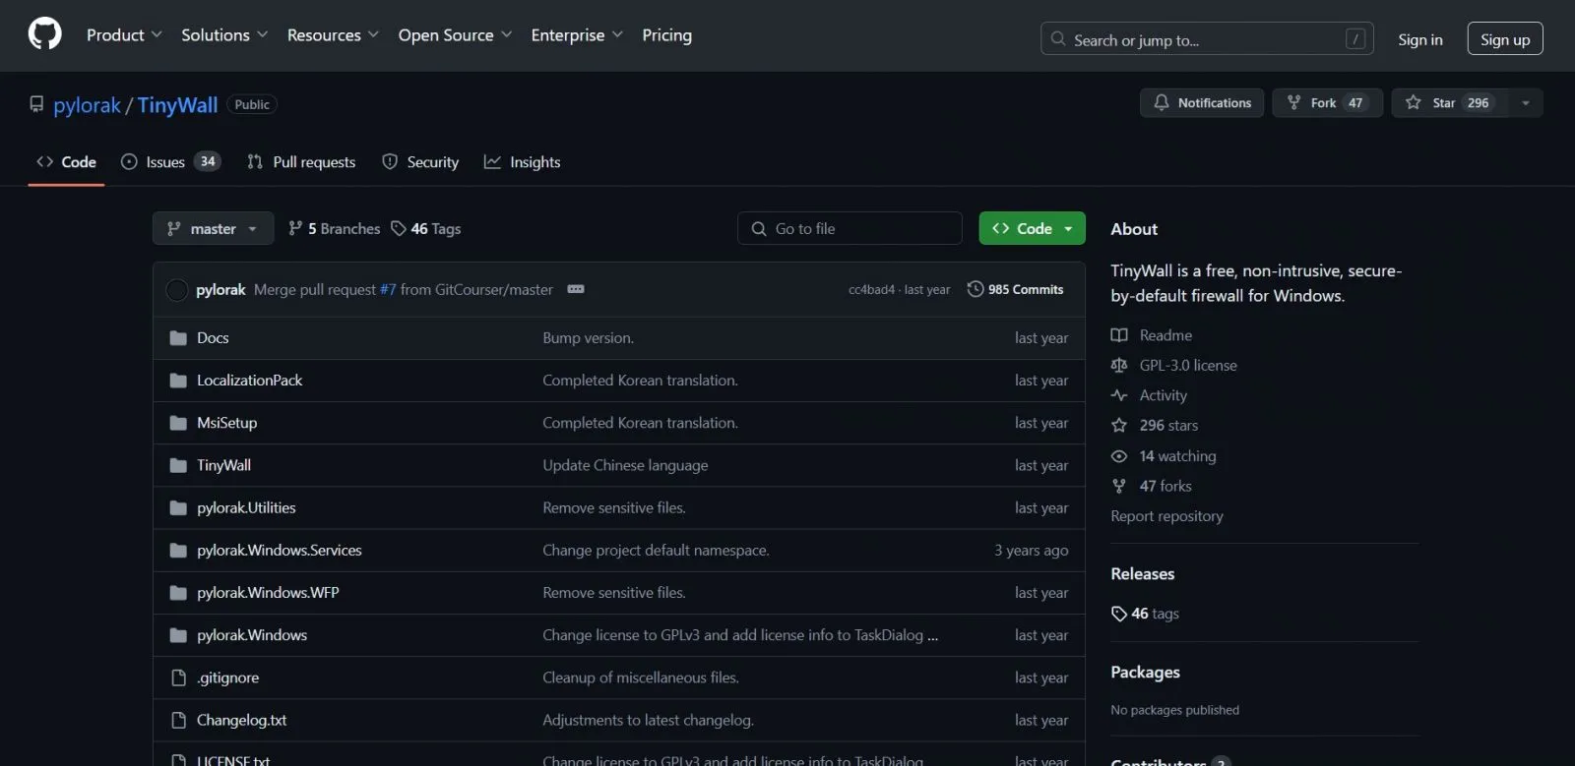
Task: Expand the Resources menu
Action: tap(333, 35)
